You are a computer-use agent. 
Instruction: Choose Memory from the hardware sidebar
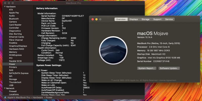pyautogui.click(x=13, y=52)
